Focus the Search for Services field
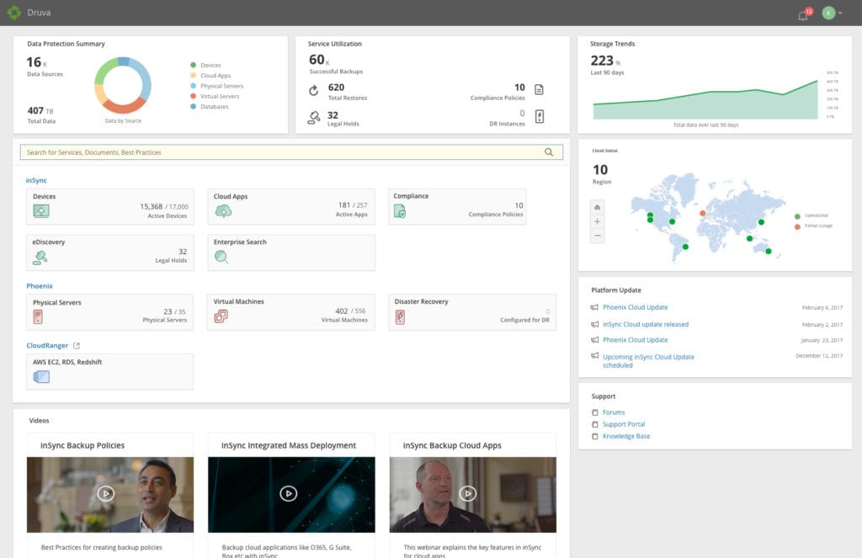Viewport: 862px width, 558px height. [291, 152]
